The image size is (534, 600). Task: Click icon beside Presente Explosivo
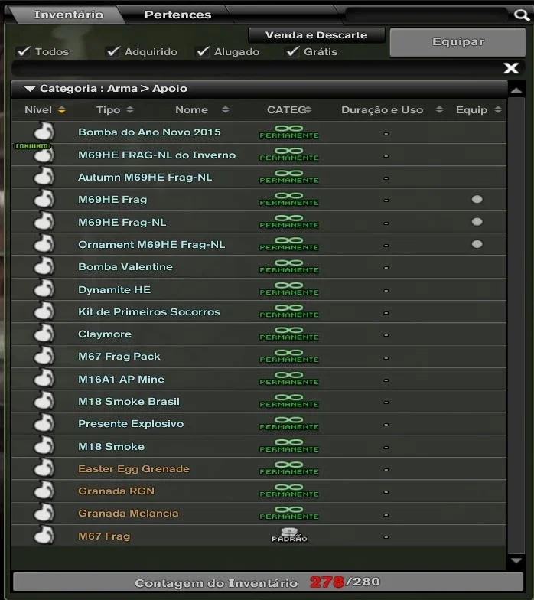(x=44, y=423)
